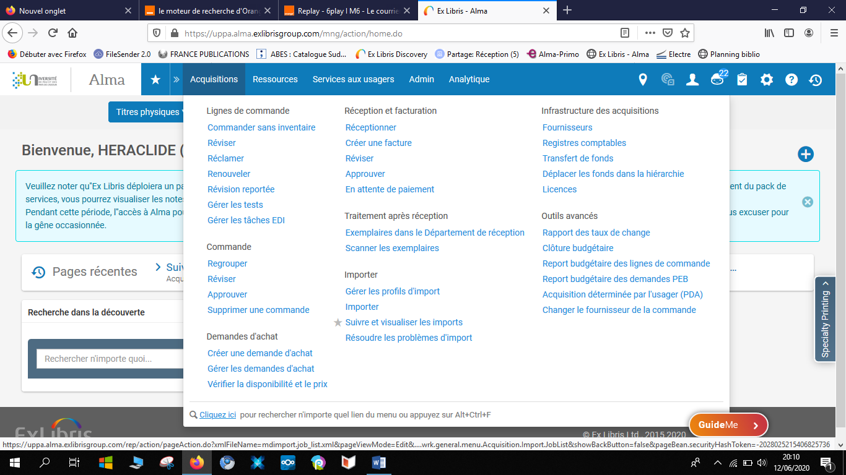Expand the Specialty Printing side panel
Image resolution: width=846 pixels, height=475 pixels.
point(825,319)
